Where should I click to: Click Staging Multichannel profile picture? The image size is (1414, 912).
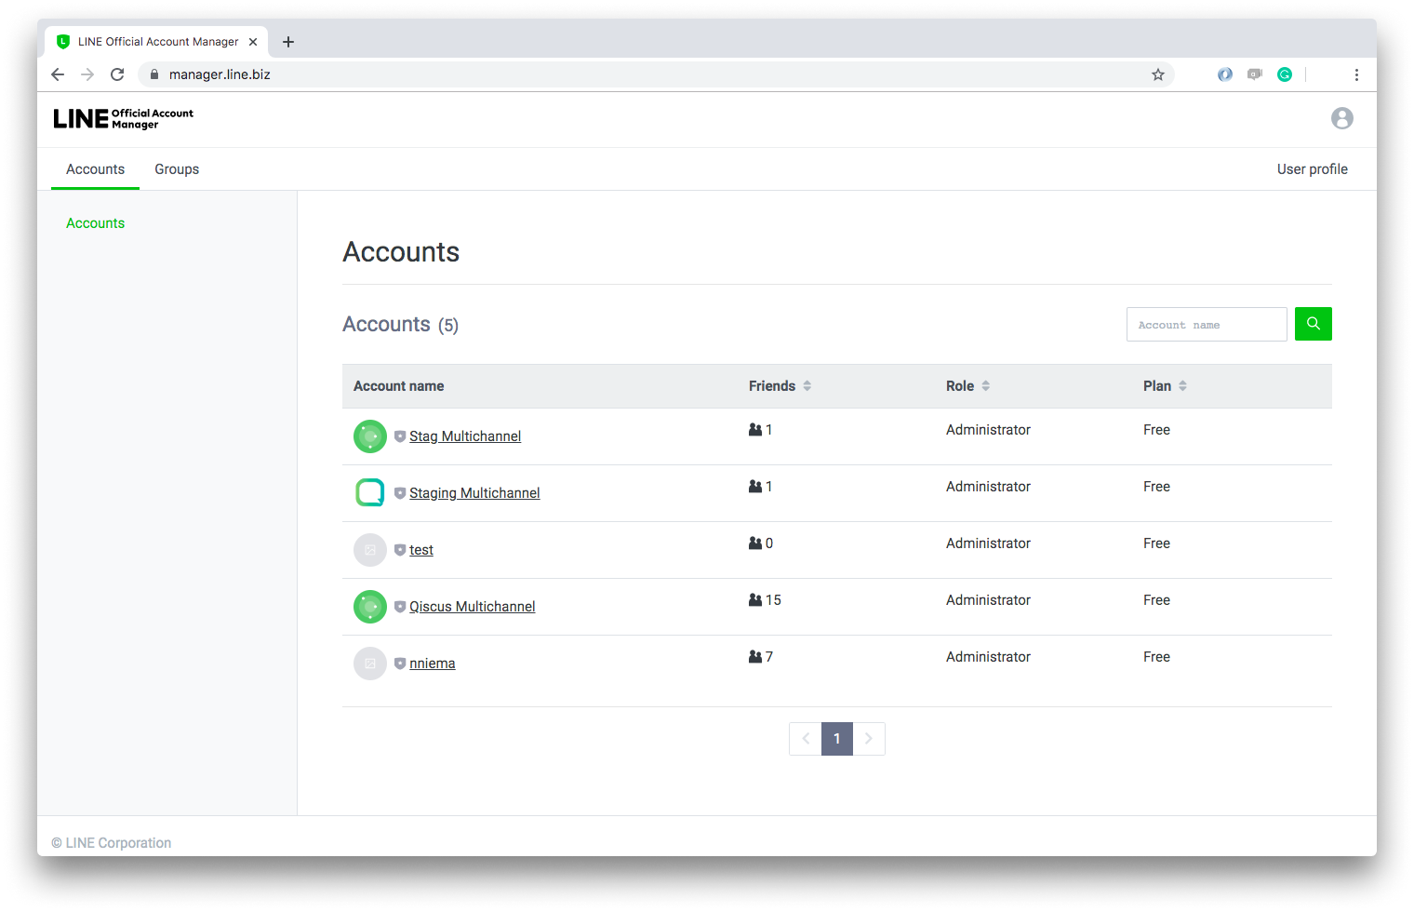[370, 493]
